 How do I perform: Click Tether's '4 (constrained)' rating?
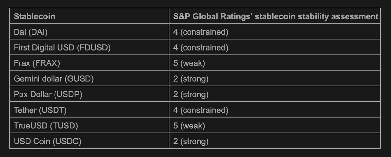point(201,110)
